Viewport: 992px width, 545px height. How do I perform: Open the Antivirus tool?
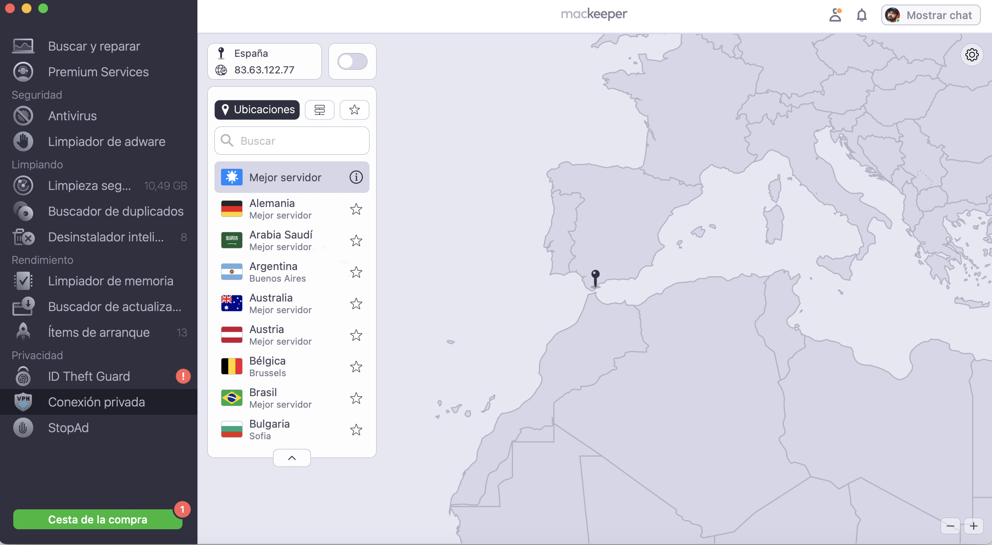click(72, 116)
